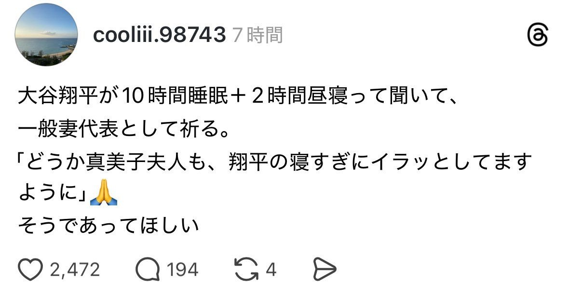
Task: Click the 7時間 post timestamp
Action: (257, 35)
